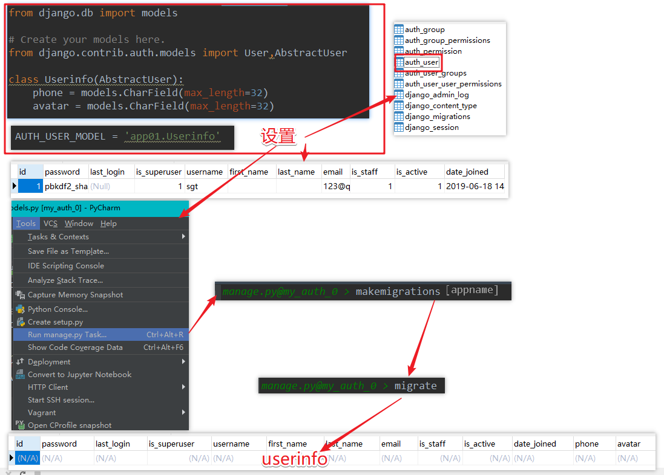Image resolution: width=664 pixels, height=475 pixels.
Task: Select the id cell with value 1
Action: [30, 186]
